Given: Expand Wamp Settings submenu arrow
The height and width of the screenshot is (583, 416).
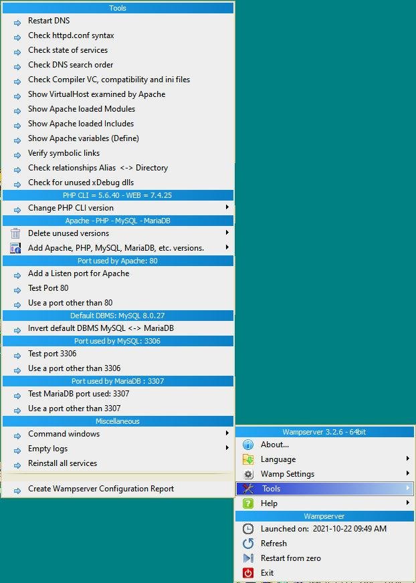Looking at the screenshot, I should tap(408, 473).
